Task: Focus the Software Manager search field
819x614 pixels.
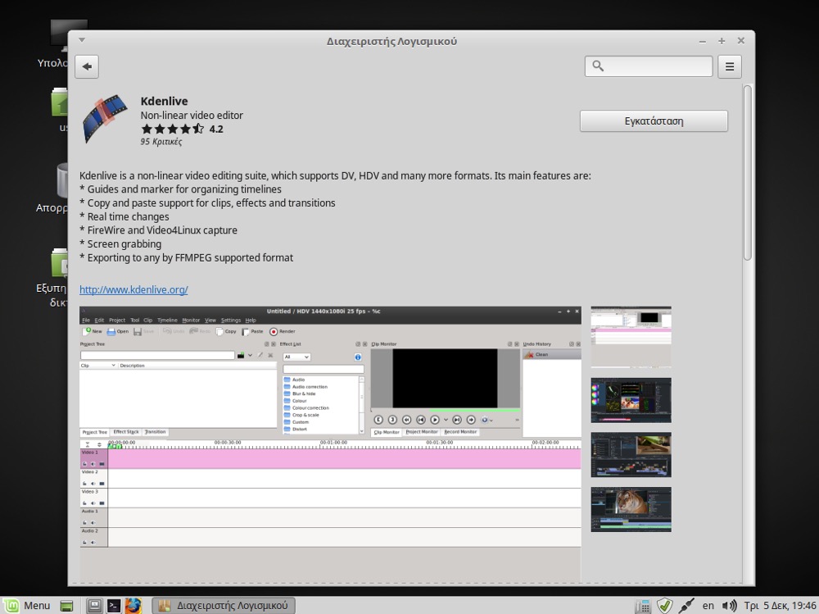Action: pyautogui.click(x=649, y=66)
